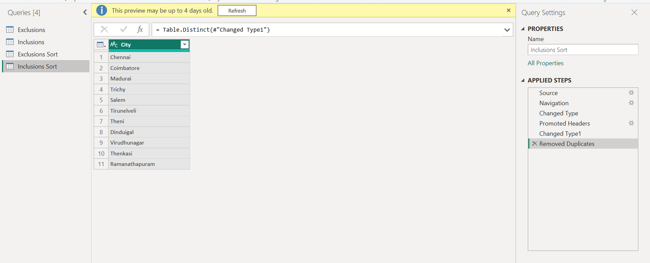
Task: Click the Chennai cell
Action: 149,57
